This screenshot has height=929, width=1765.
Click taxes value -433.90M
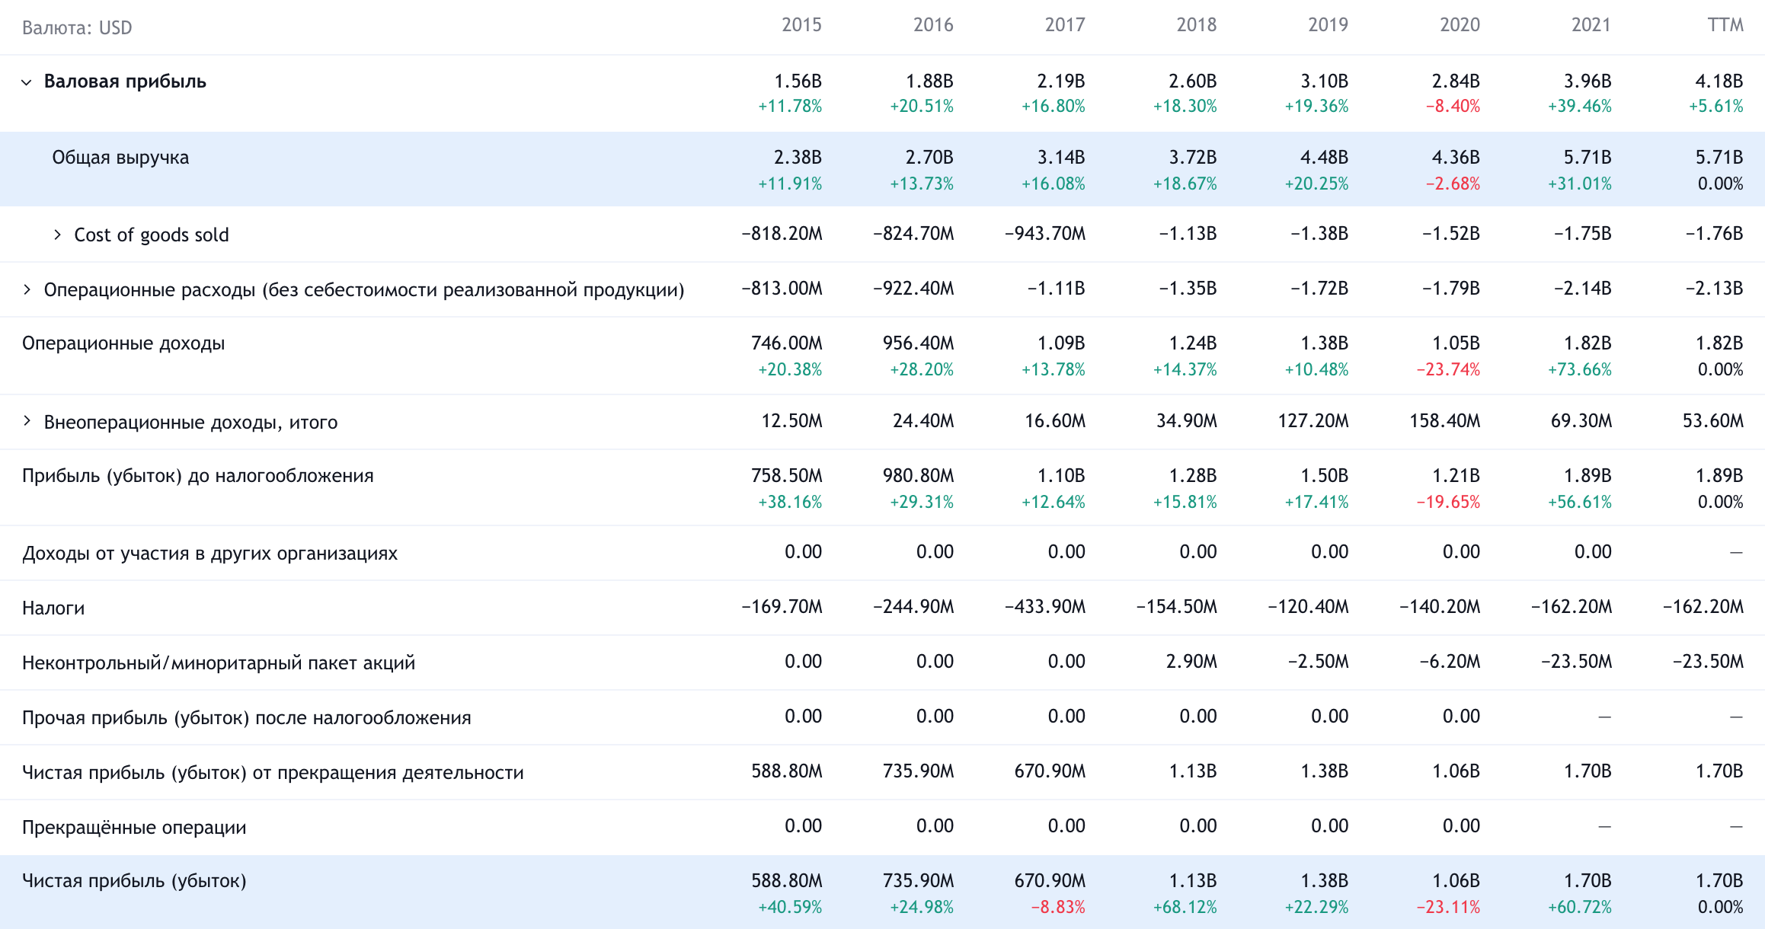tap(1045, 606)
